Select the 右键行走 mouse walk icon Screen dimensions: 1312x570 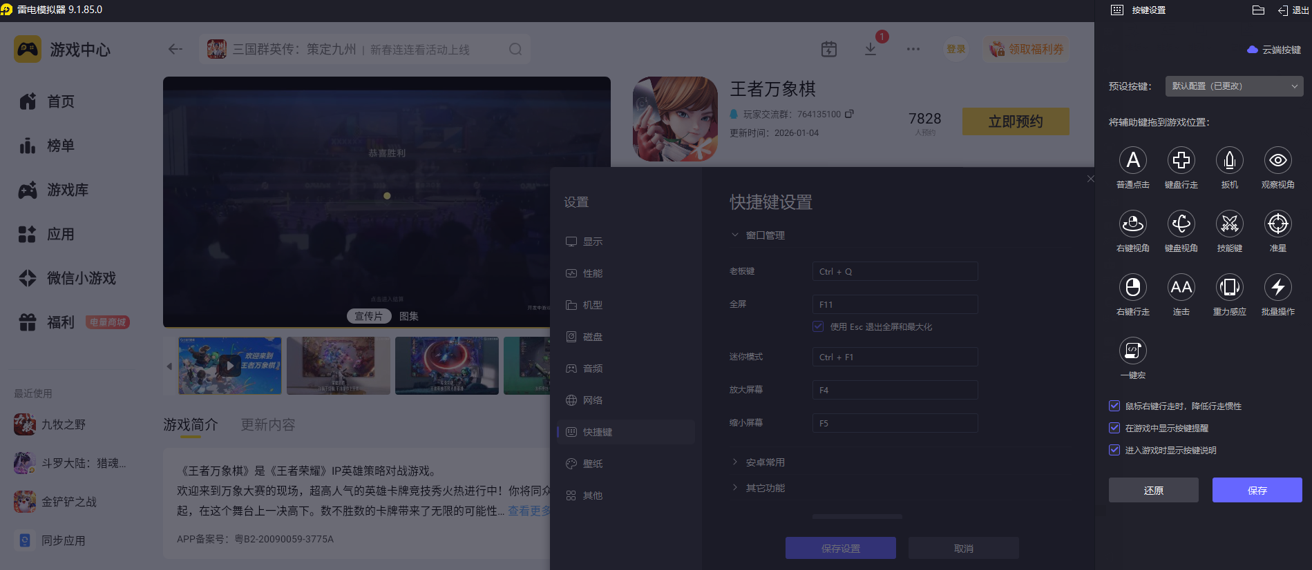tap(1133, 287)
